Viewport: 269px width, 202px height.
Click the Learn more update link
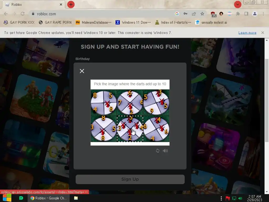coord(247,33)
